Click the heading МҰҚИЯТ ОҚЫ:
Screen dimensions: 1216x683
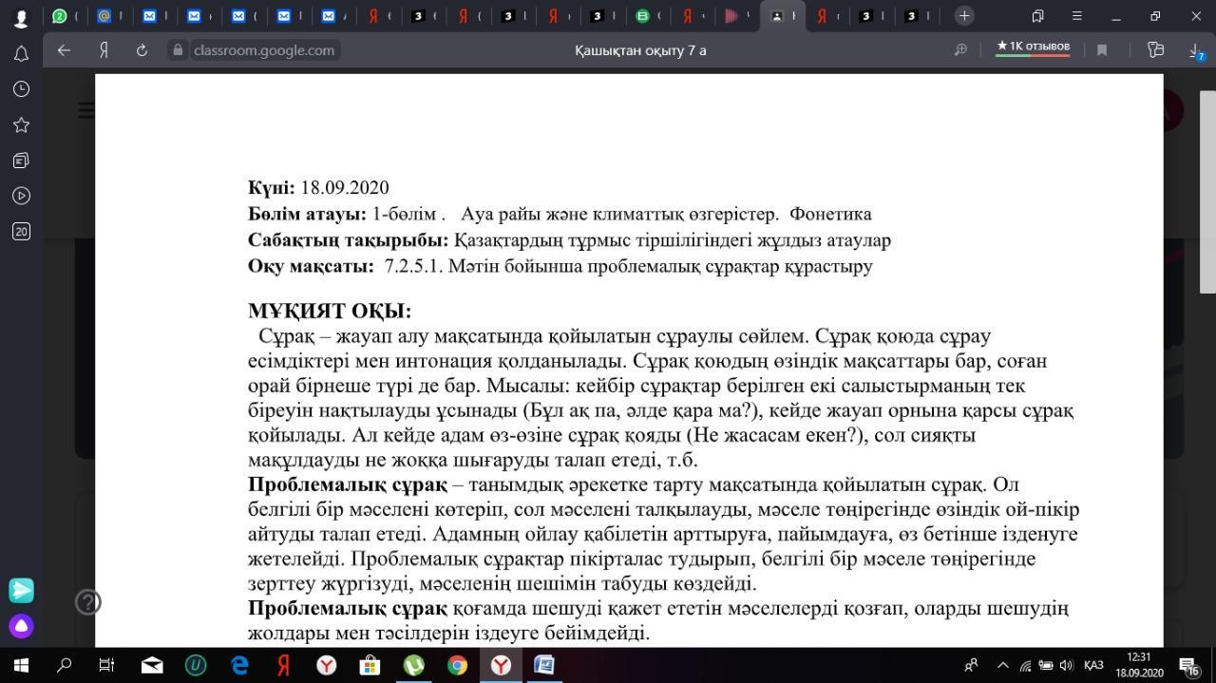pos(330,312)
